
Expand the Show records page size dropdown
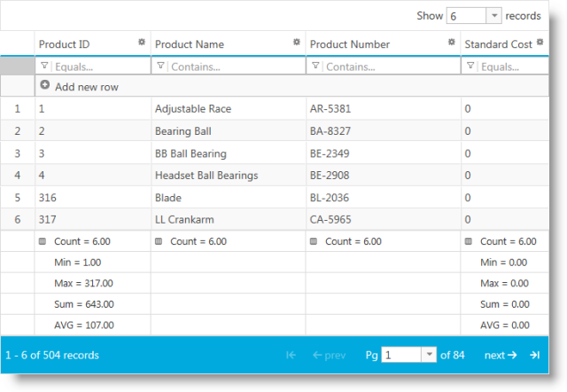(x=493, y=15)
